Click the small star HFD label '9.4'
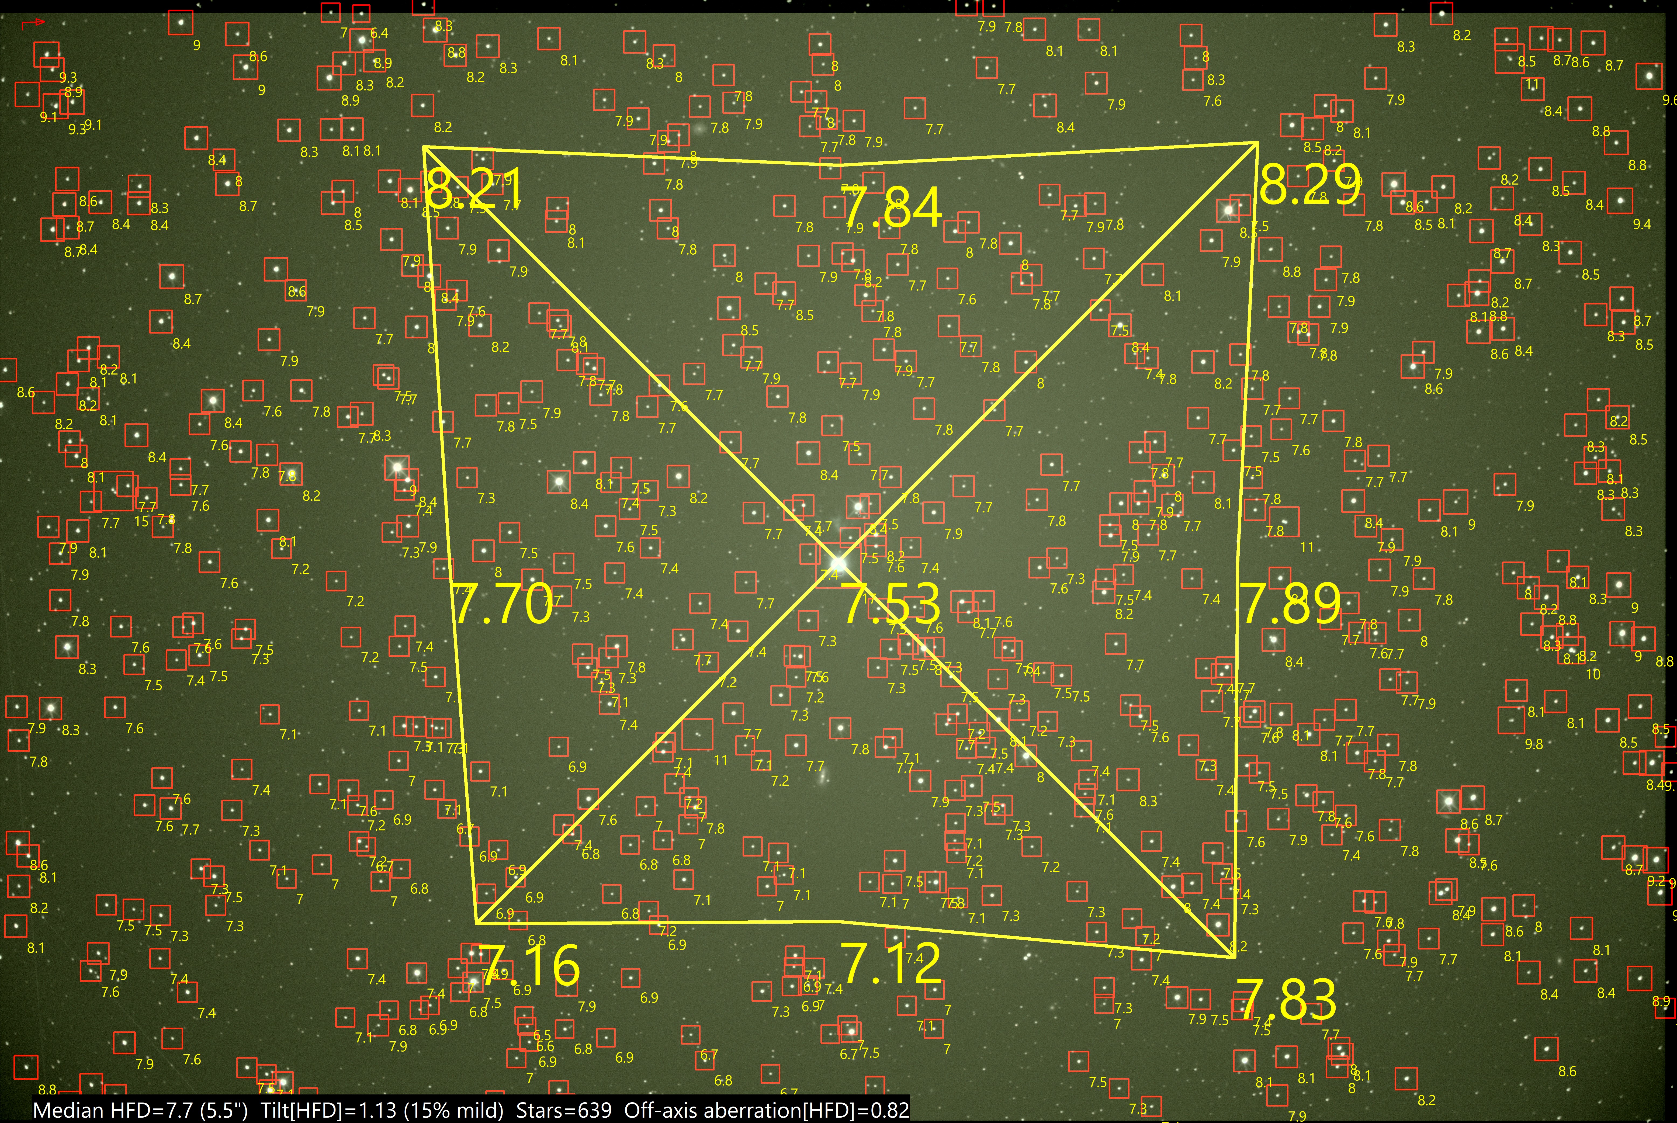This screenshot has width=1677, height=1123. click(1642, 224)
